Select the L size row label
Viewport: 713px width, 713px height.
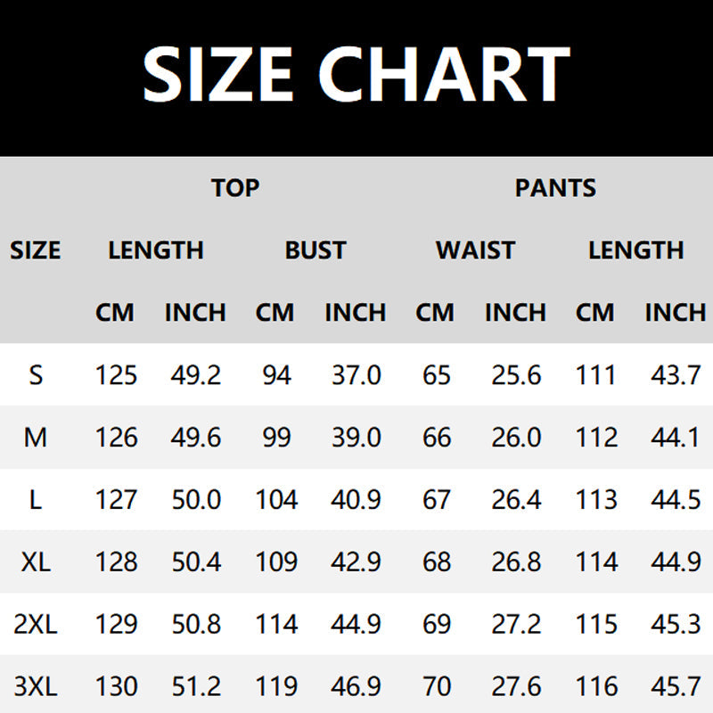pyautogui.click(x=36, y=500)
